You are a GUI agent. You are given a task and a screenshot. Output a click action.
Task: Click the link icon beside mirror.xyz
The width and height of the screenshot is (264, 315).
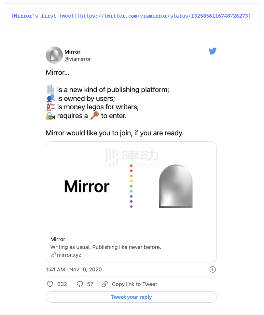click(x=53, y=255)
